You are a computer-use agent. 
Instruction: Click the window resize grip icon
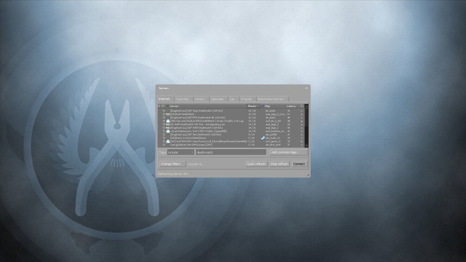(x=308, y=175)
